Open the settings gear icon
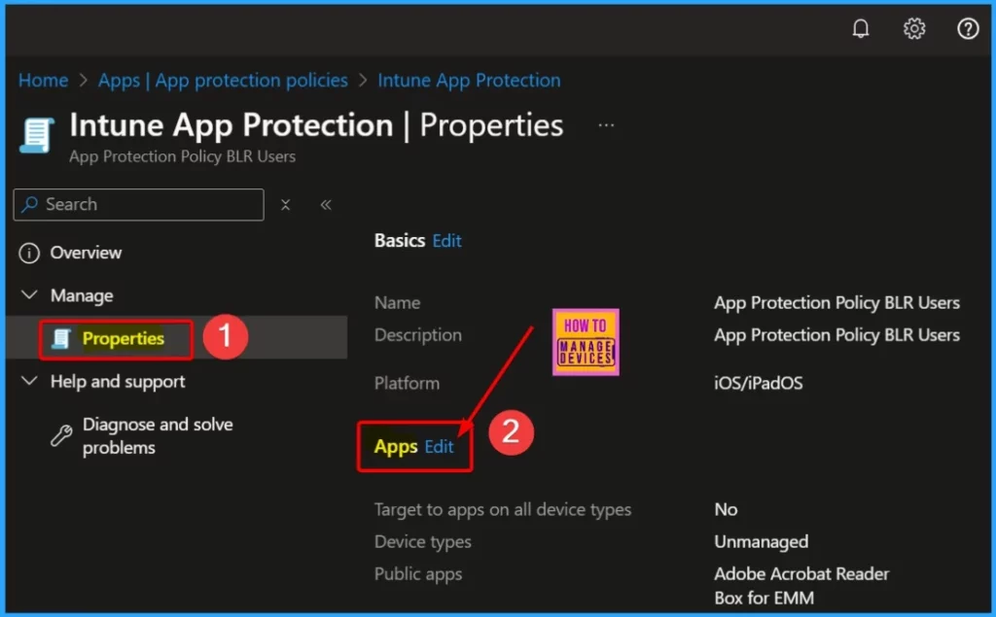 pyautogui.click(x=914, y=28)
